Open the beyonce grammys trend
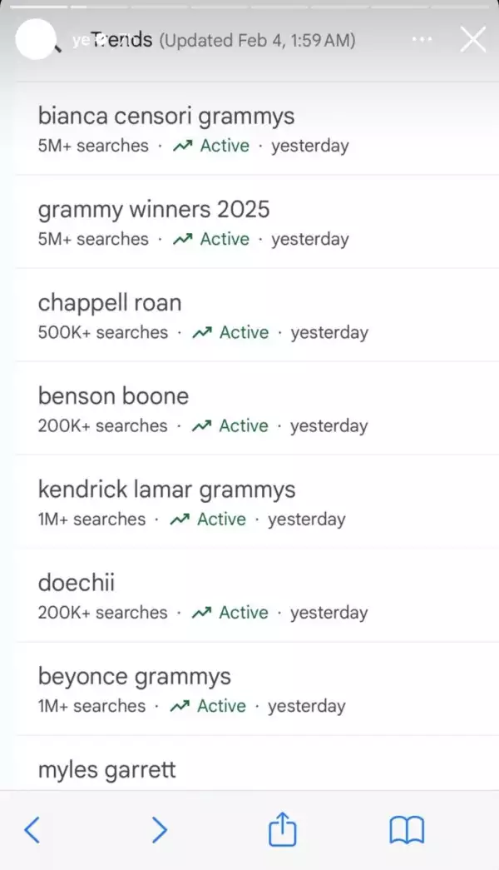 click(x=135, y=675)
